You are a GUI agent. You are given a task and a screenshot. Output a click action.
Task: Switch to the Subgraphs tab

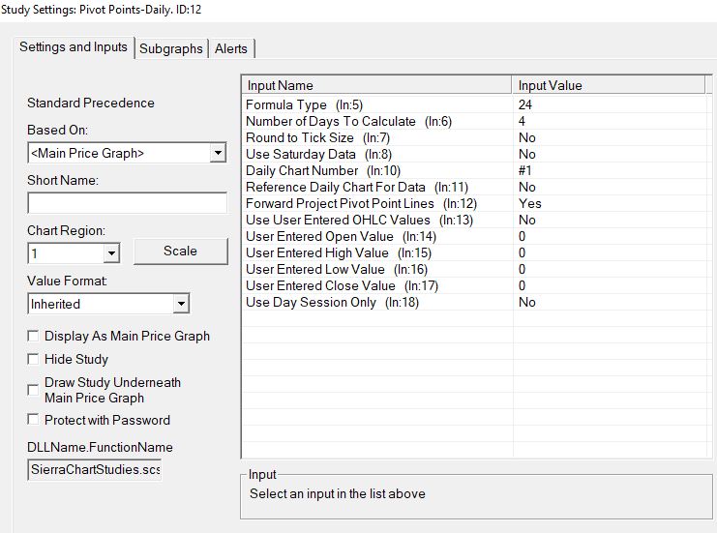coord(171,48)
